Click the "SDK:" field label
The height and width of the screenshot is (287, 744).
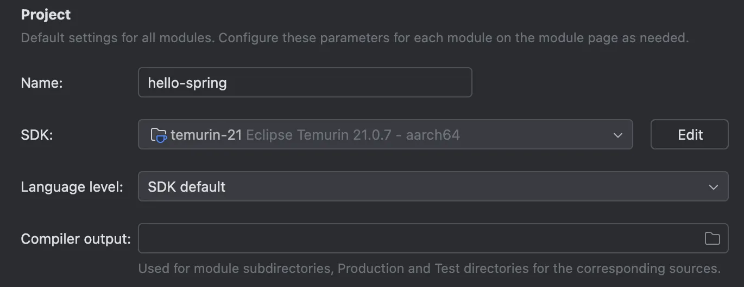click(x=37, y=135)
